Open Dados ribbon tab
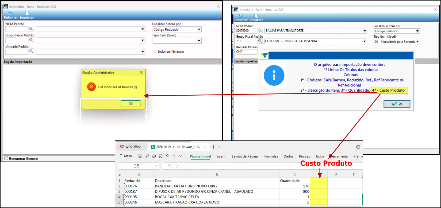The height and width of the screenshot is (208, 441). click(x=289, y=156)
